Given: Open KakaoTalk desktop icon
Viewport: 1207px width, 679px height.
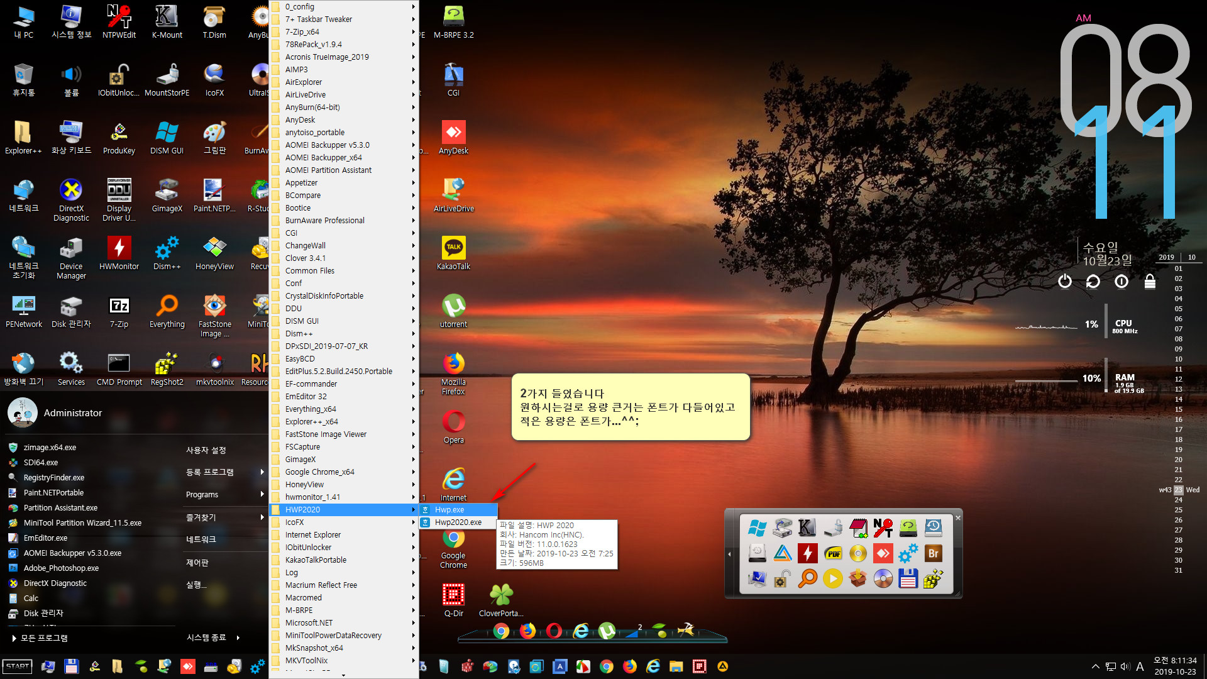Looking at the screenshot, I should coord(453,253).
